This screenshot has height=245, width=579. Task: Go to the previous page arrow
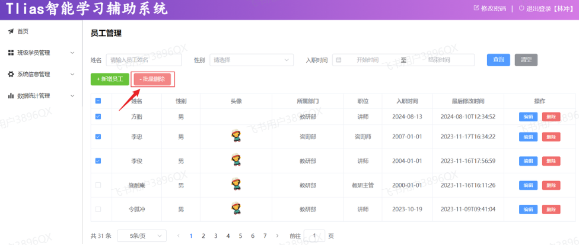click(x=179, y=236)
